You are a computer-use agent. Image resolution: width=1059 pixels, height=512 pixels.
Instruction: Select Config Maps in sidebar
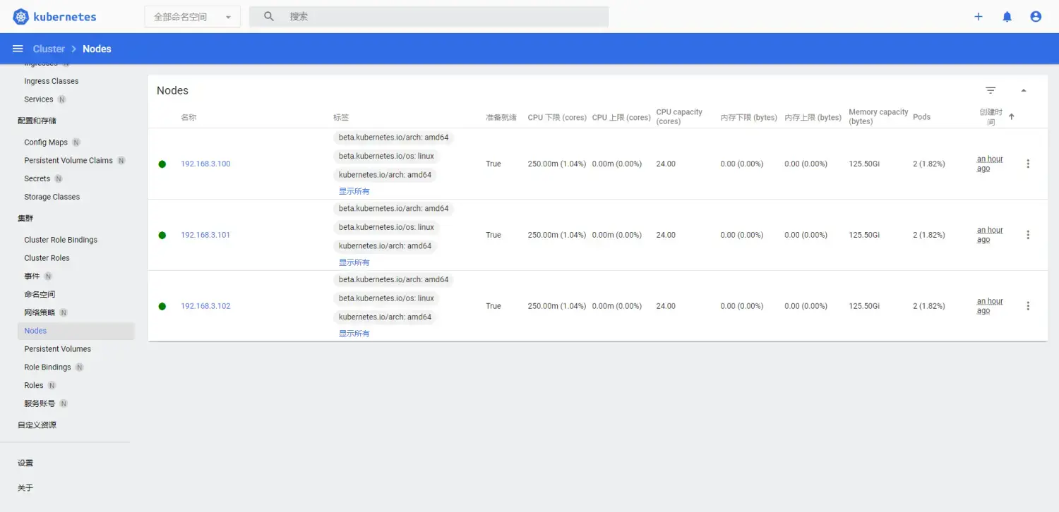tap(46, 142)
